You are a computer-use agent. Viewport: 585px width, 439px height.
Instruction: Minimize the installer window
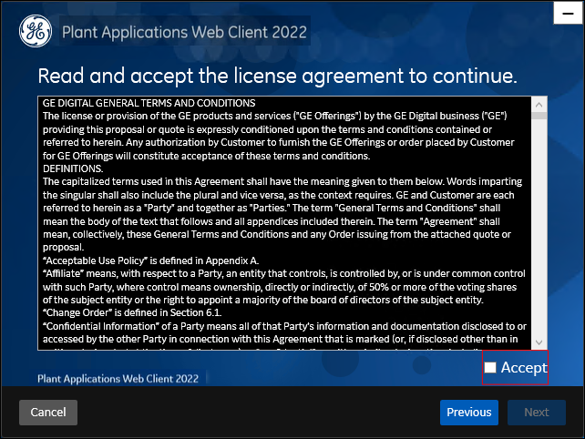pos(569,13)
